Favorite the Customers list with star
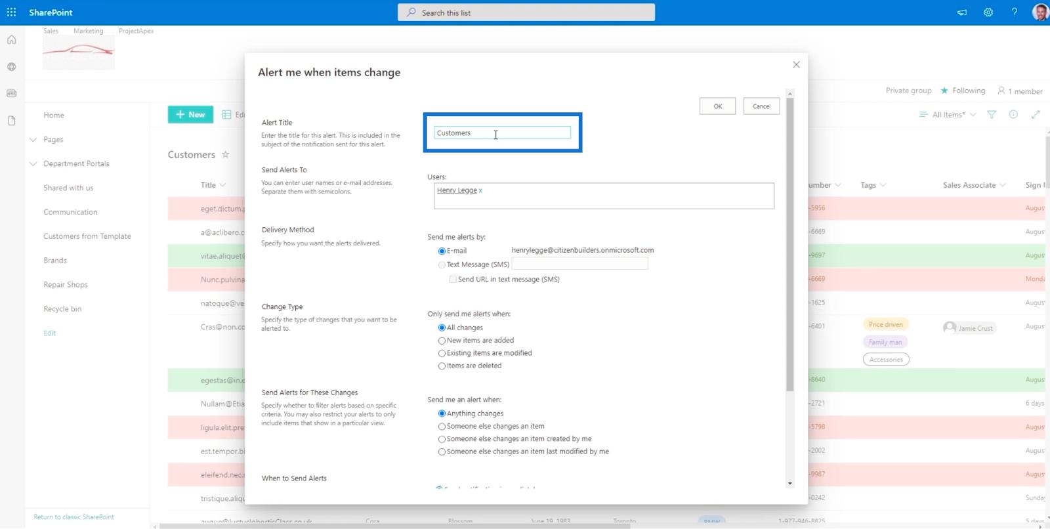 [225, 154]
